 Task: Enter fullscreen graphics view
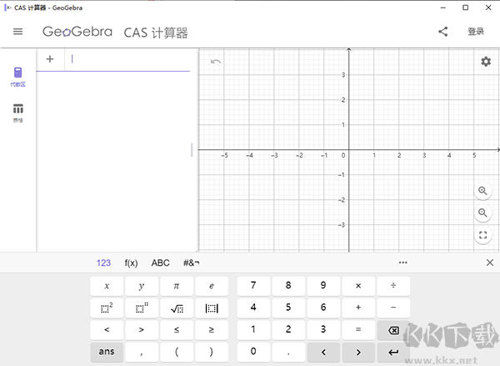tap(482, 236)
